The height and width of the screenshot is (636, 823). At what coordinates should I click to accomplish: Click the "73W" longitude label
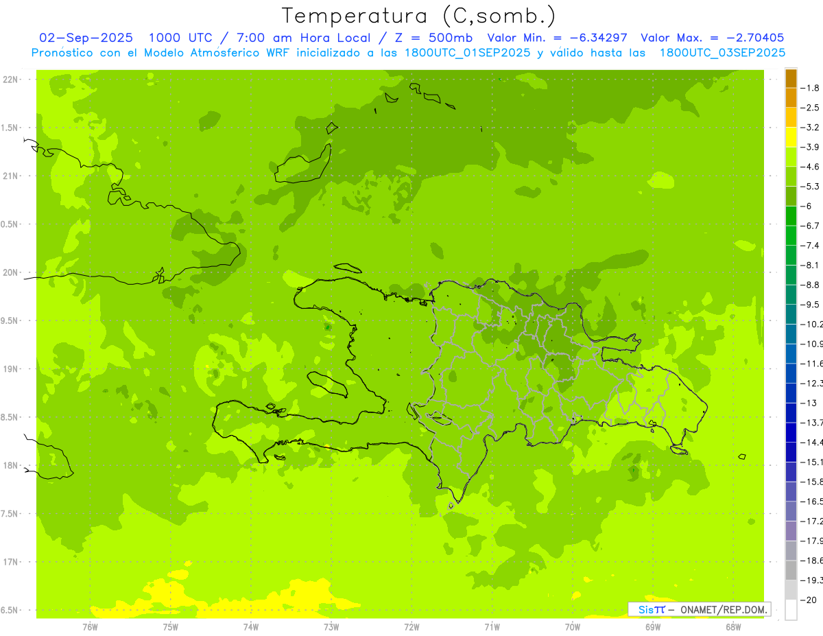click(x=331, y=626)
